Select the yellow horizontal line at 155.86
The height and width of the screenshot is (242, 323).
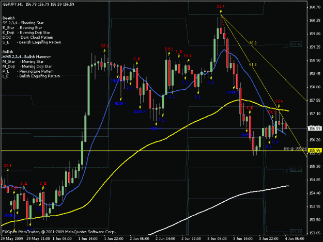tap(154, 151)
